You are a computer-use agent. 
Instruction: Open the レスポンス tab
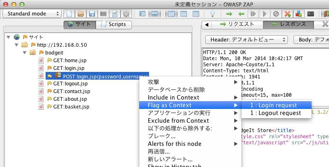(x=288, y=24)
